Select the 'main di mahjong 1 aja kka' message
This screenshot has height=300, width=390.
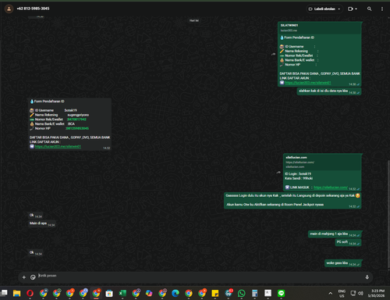coord(335,234)
